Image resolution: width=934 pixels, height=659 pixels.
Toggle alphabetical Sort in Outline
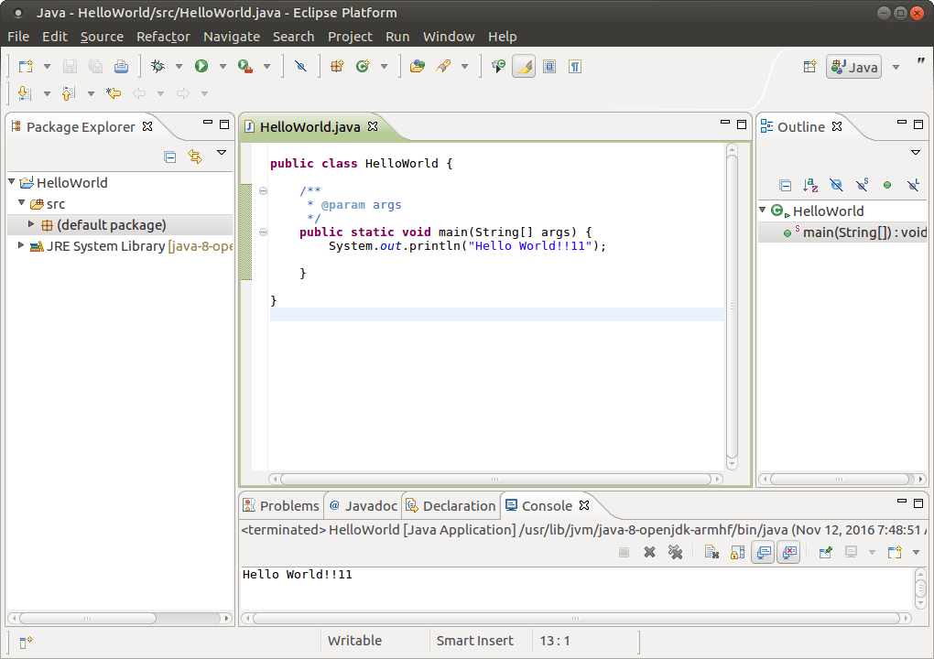tap(810, 185)
